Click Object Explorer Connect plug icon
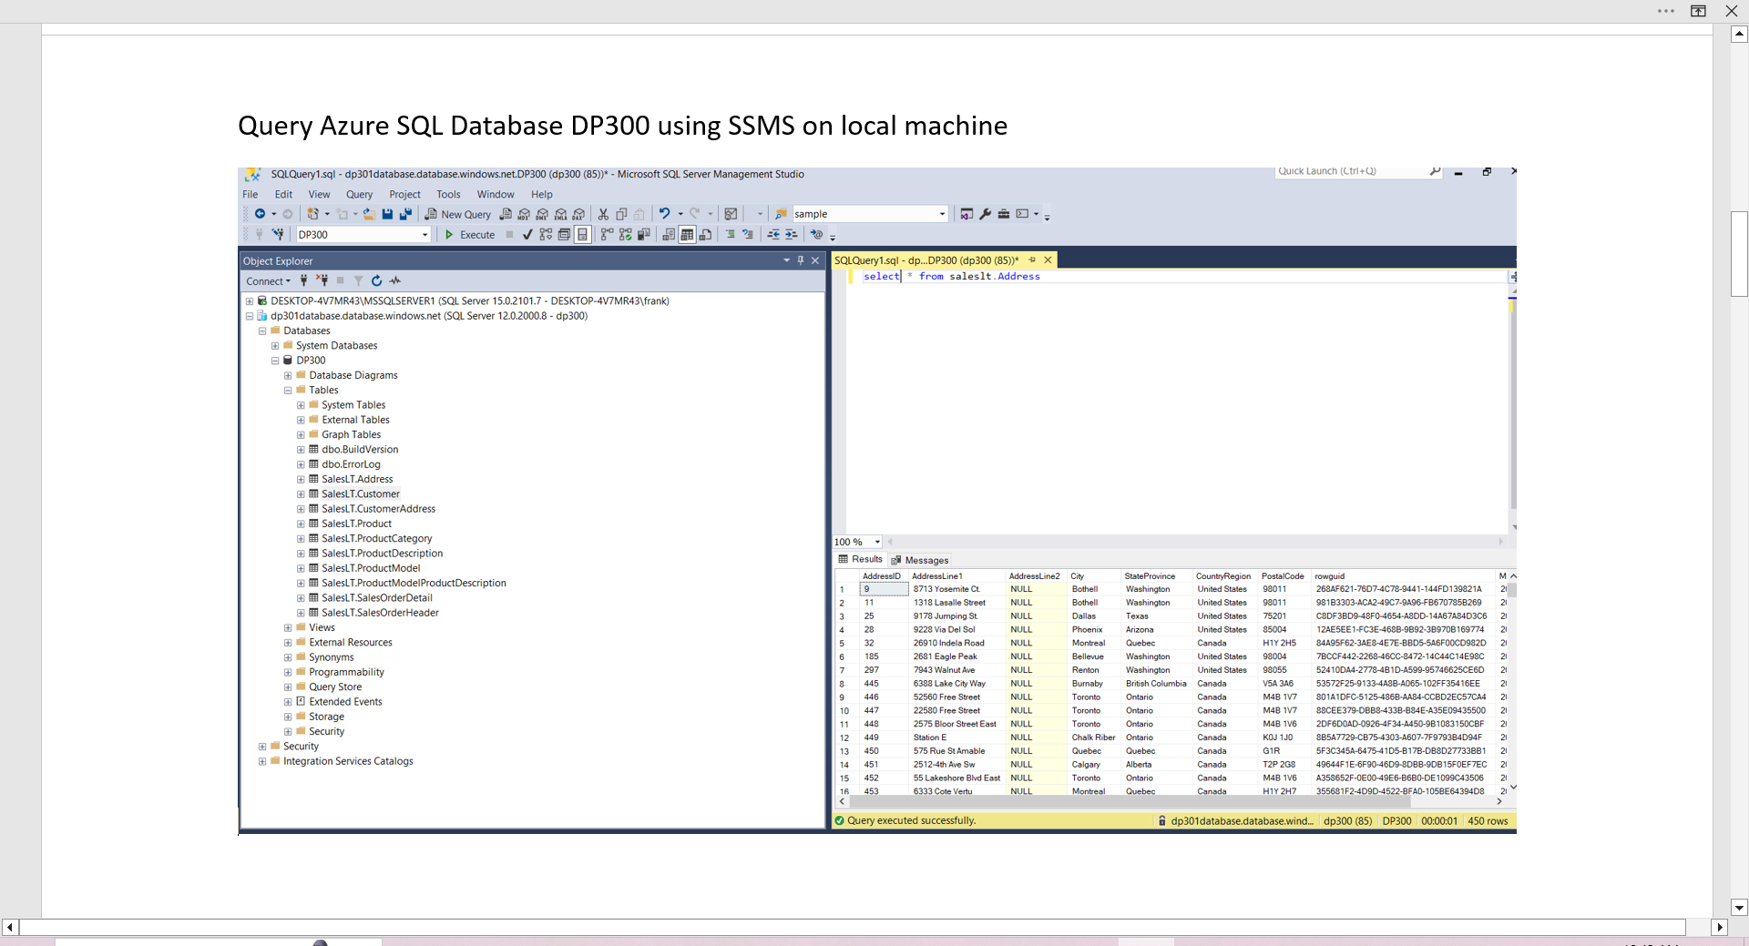 pyautogui.click(x=304, y=280)
